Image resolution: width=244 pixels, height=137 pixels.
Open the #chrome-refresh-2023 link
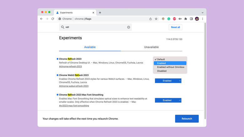70,67
